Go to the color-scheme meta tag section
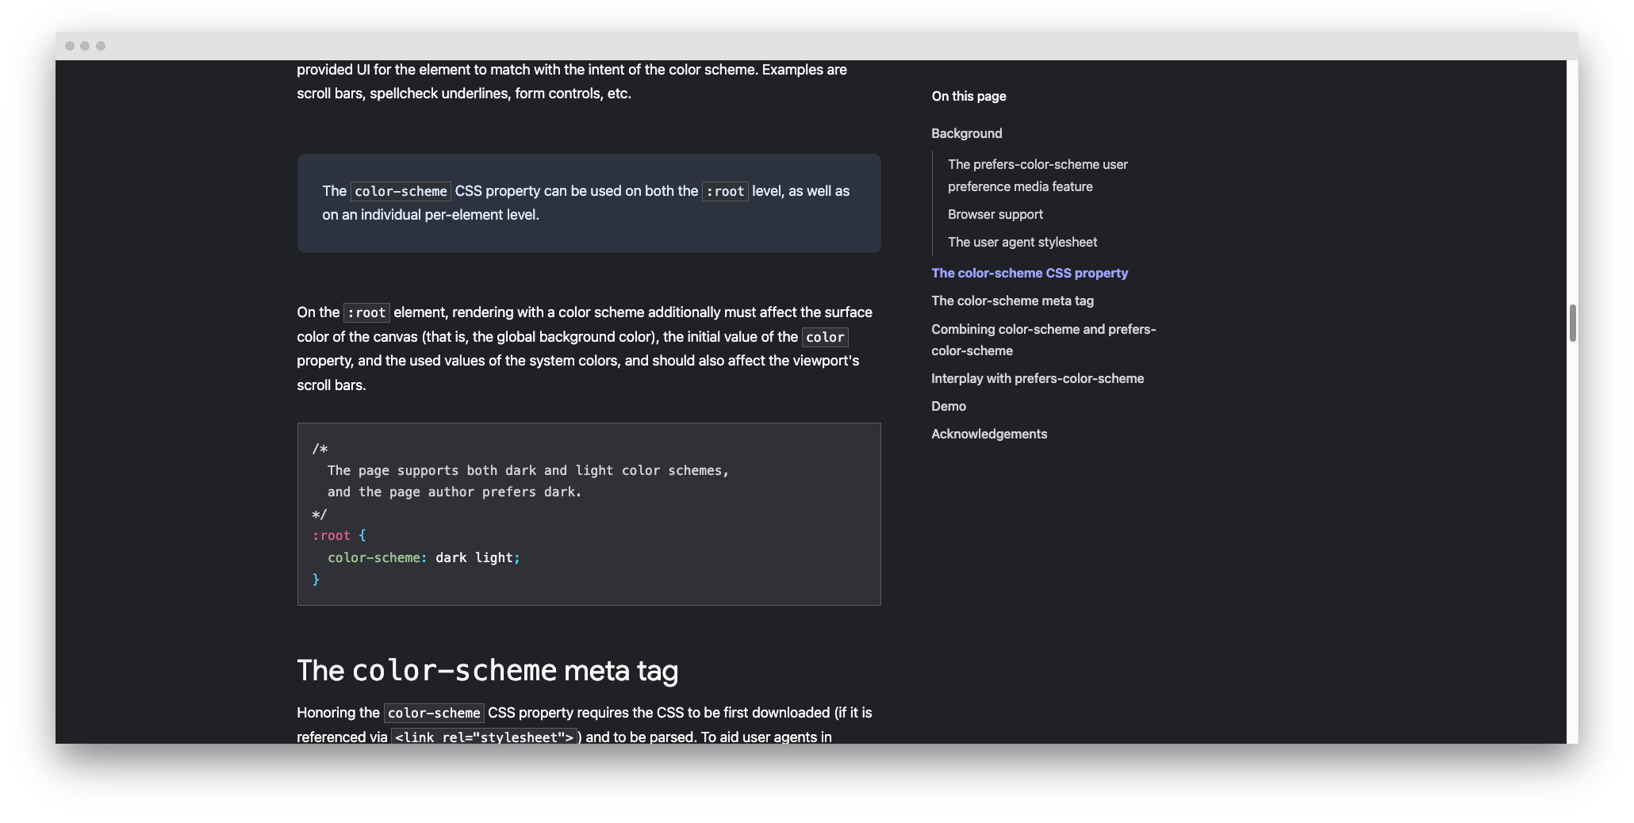1634x823 pixels. 1012,300
